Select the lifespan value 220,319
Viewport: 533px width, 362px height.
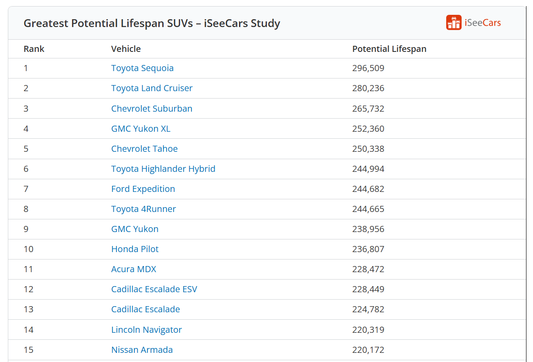click(368, 330)
